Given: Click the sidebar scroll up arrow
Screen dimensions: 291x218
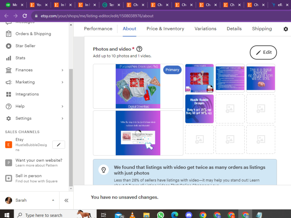Looking at the screenshot, I should [x=71, y=25].
